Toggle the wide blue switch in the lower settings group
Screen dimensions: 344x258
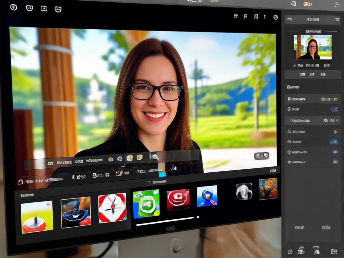334,142
